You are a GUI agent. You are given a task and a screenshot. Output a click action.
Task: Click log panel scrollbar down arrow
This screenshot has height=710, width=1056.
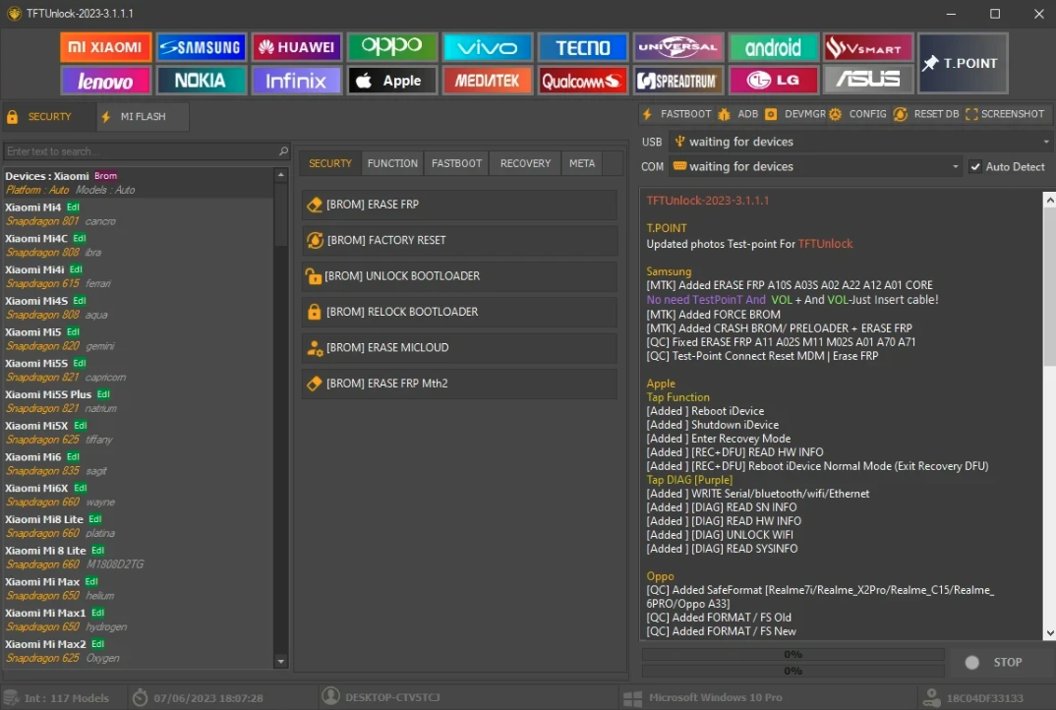tap(1049, 633)
